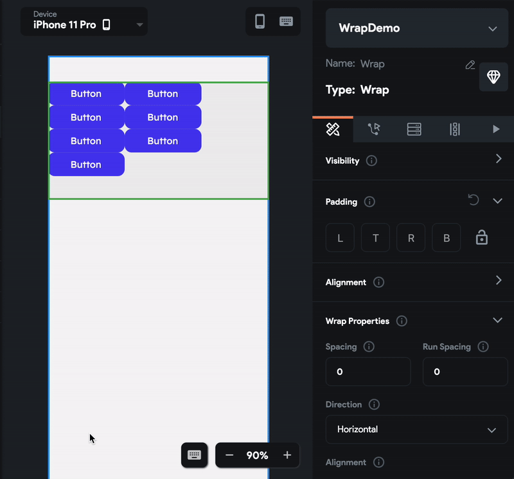Reset padding with the undo icon
514x479 pixels.
474,200
